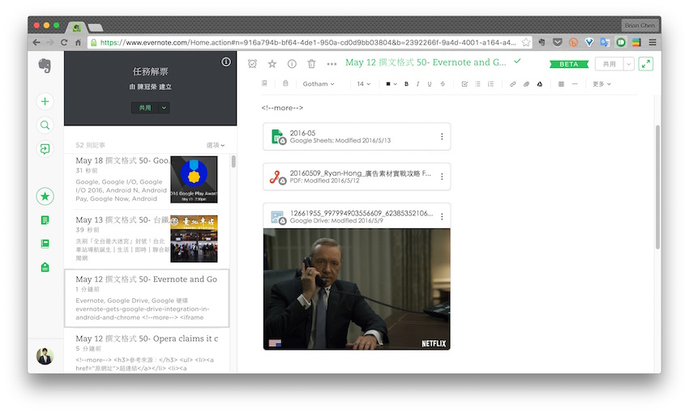Click the note list scrollbar
Screen dimensions: 689x413
pyautogui.click(x=233, y=161)
